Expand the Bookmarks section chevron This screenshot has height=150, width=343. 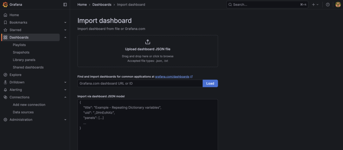coord(65,22)
